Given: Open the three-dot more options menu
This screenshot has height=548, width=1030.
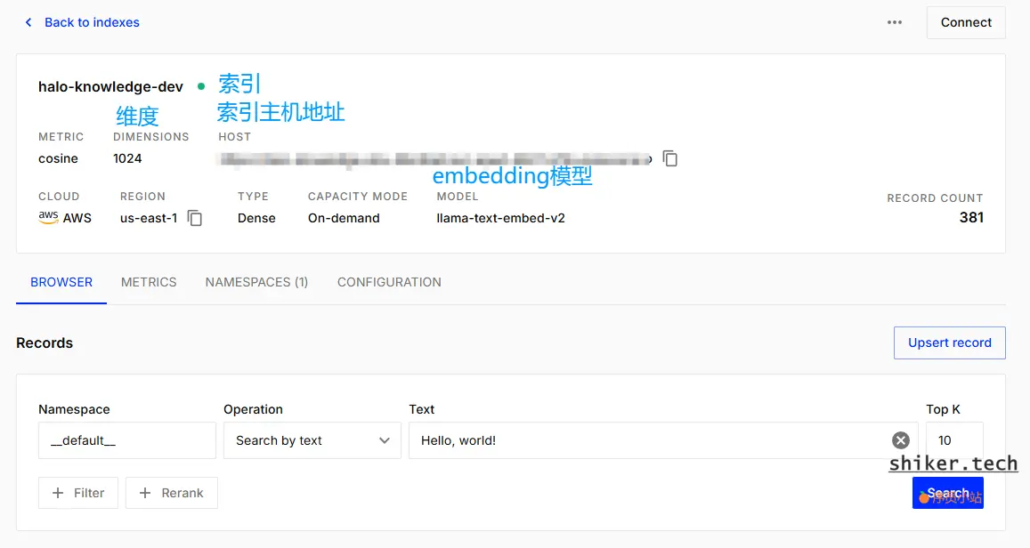Looking at the screenshot, I should coord(894,22).
